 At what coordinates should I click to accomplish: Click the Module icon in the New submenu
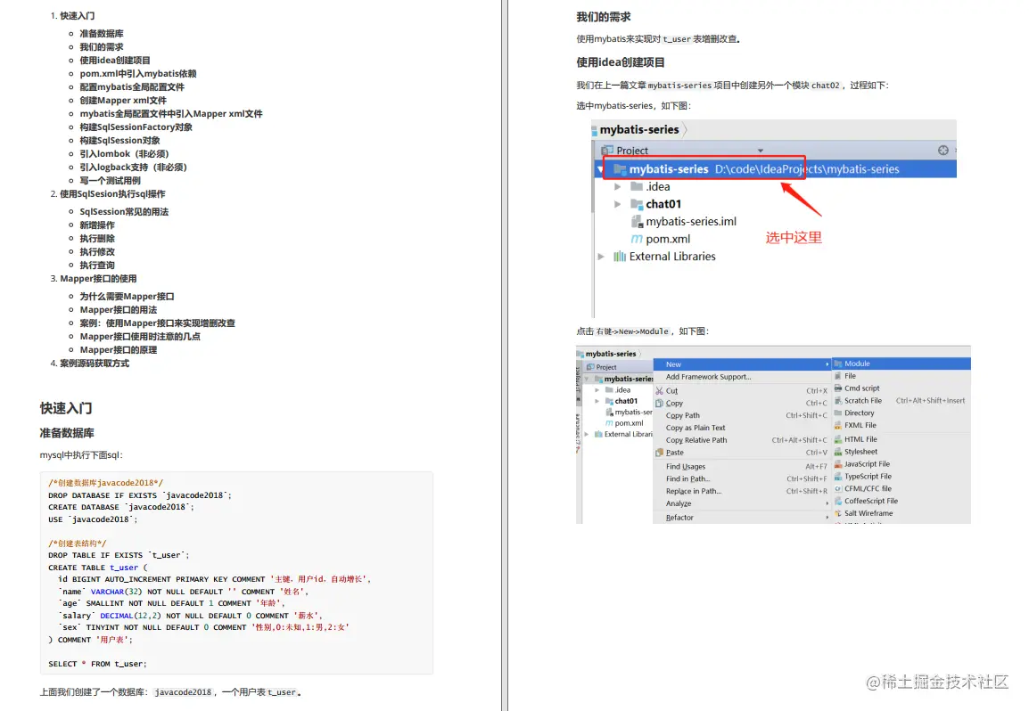coord(838,364)
